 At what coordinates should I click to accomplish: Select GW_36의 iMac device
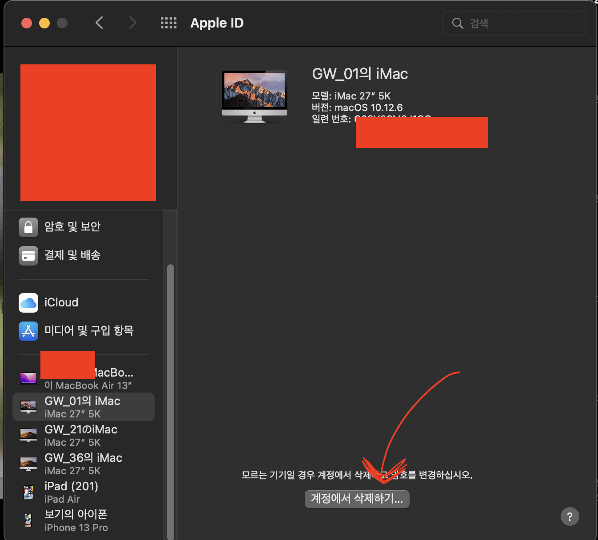coord(84,464)
